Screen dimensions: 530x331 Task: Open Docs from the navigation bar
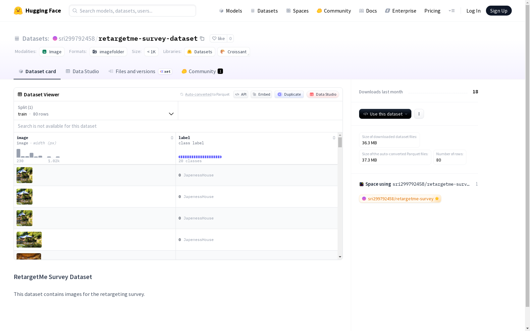(x=368, y=11)
